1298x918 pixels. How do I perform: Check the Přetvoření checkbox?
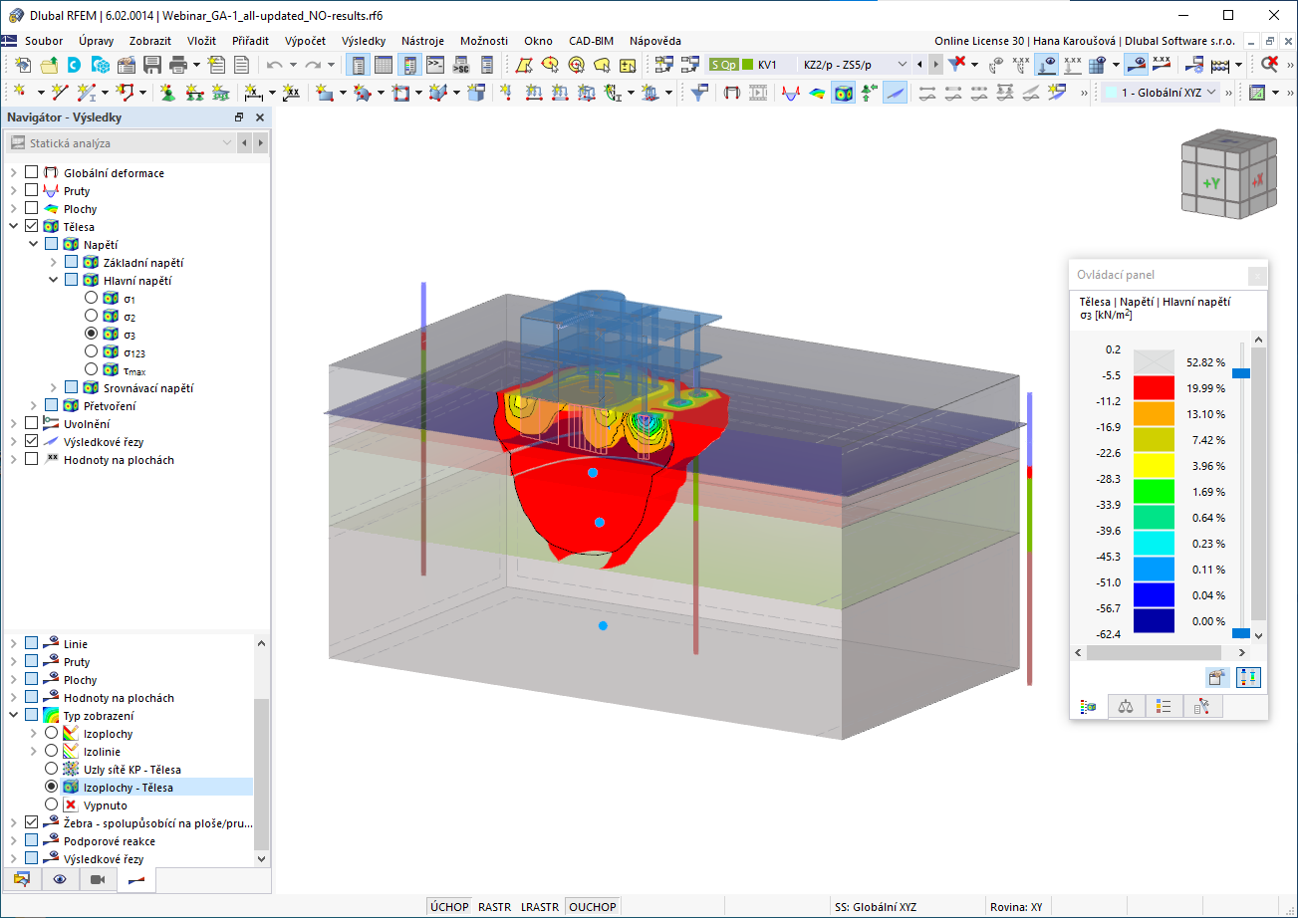tap(51, 405)
